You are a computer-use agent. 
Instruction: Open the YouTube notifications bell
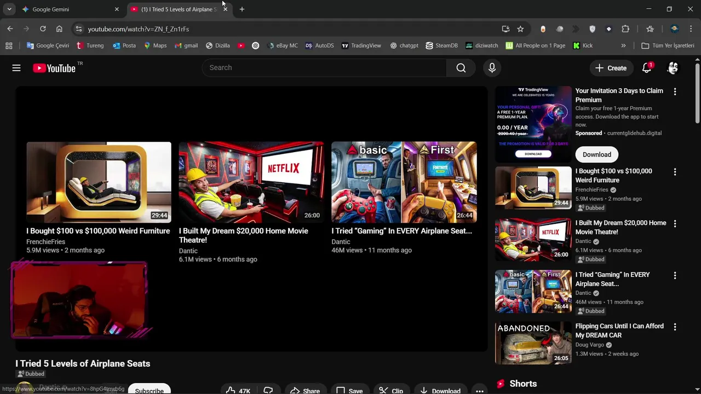click(x=647, y=68)
